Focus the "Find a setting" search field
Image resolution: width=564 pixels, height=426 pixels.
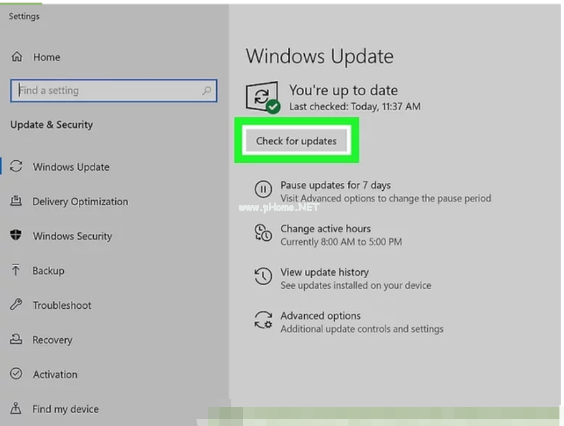pyautogui.click(x=107, y=91)
